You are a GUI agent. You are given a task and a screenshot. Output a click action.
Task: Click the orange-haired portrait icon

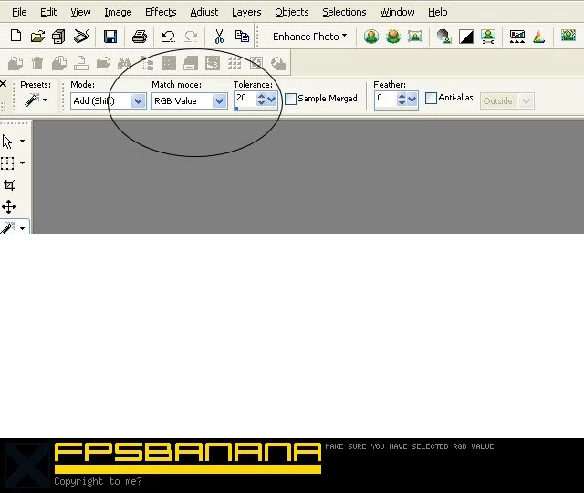[393, 37]
